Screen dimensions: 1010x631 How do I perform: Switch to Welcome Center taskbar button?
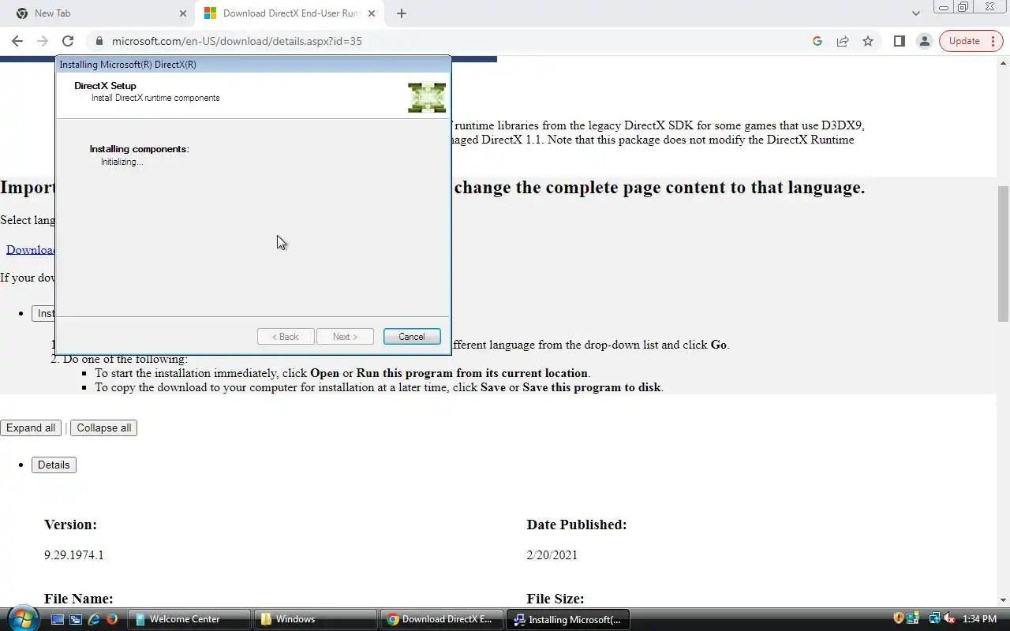tap(189, 619)
